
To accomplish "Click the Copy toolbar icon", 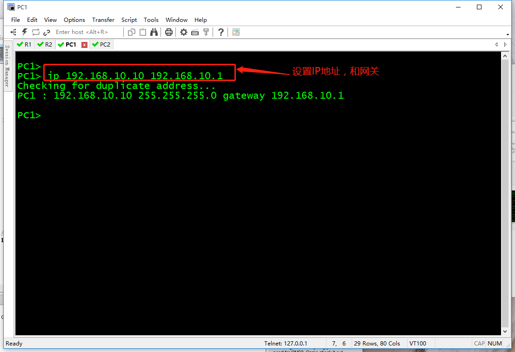I will (x=131, y=32).
